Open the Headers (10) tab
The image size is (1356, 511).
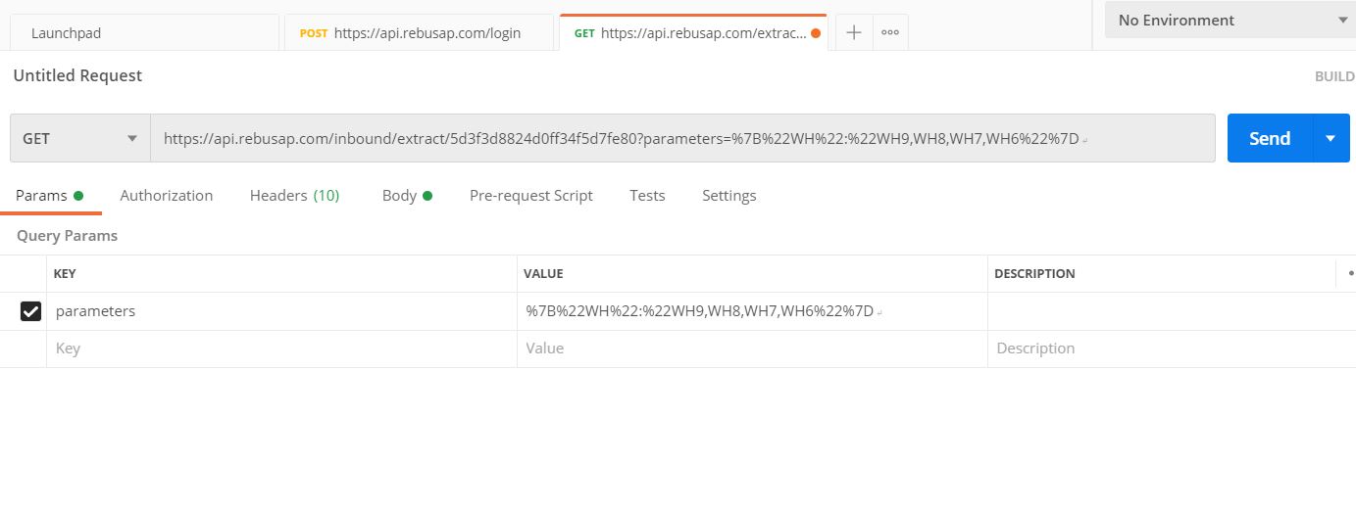point(294,196)
